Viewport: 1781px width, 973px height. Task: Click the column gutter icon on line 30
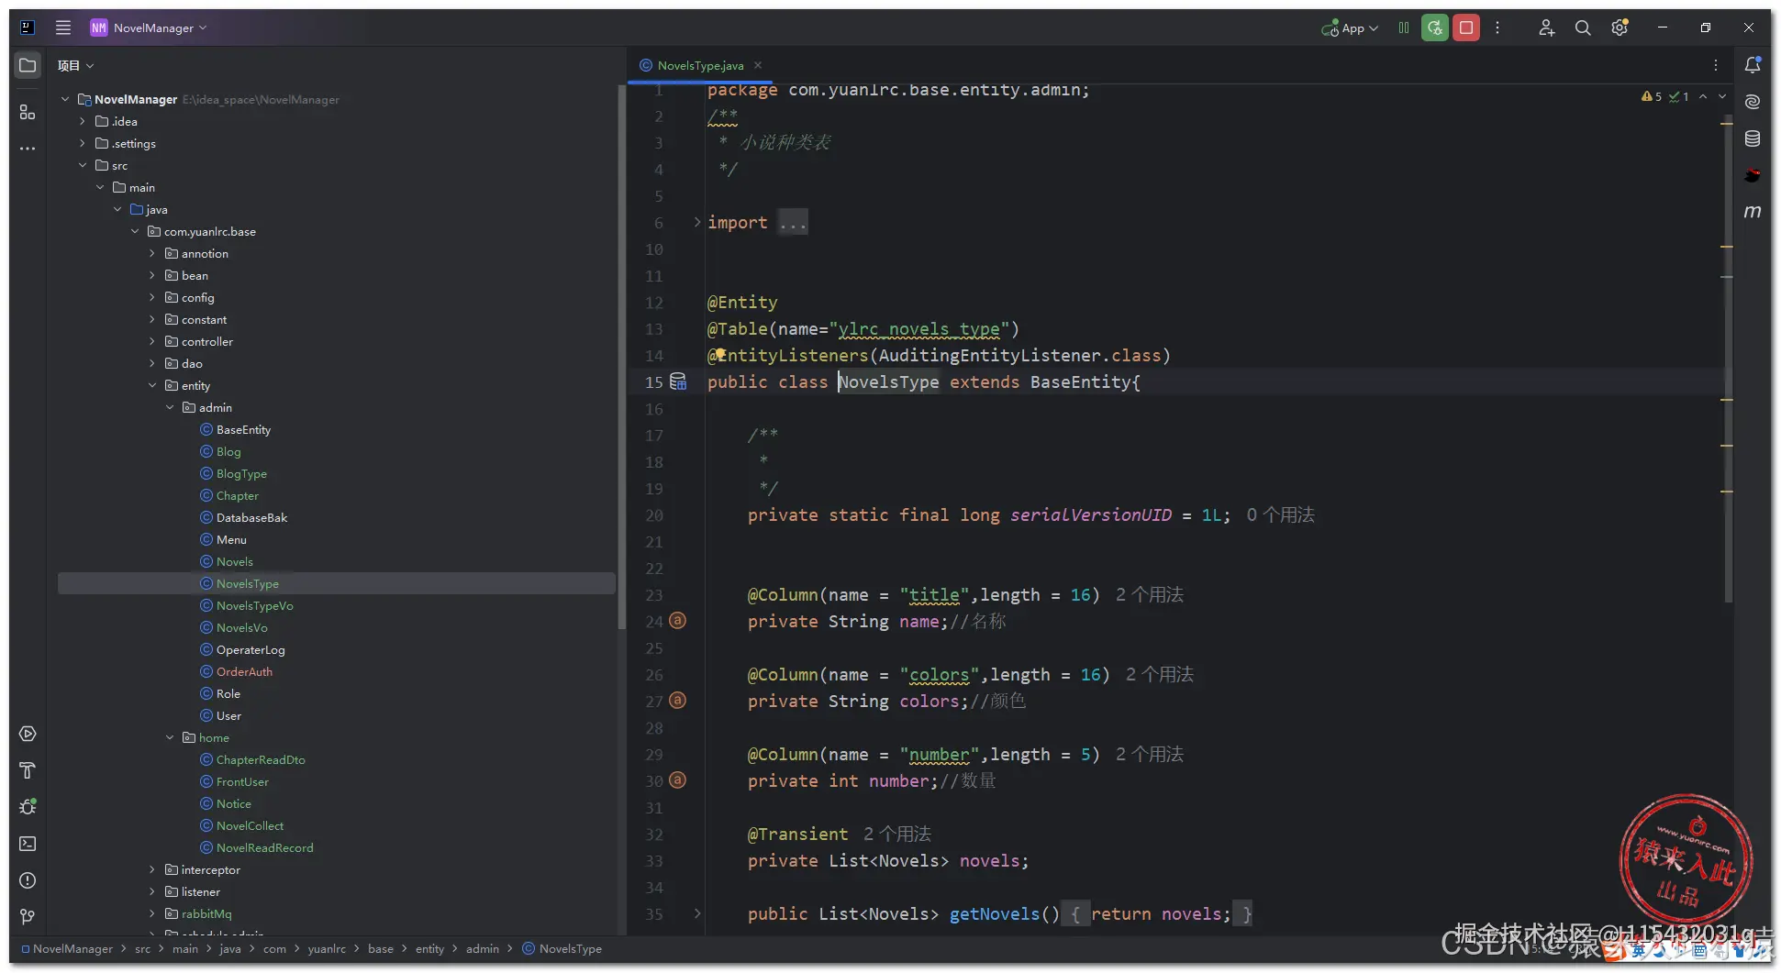click(x=677, y=780)
